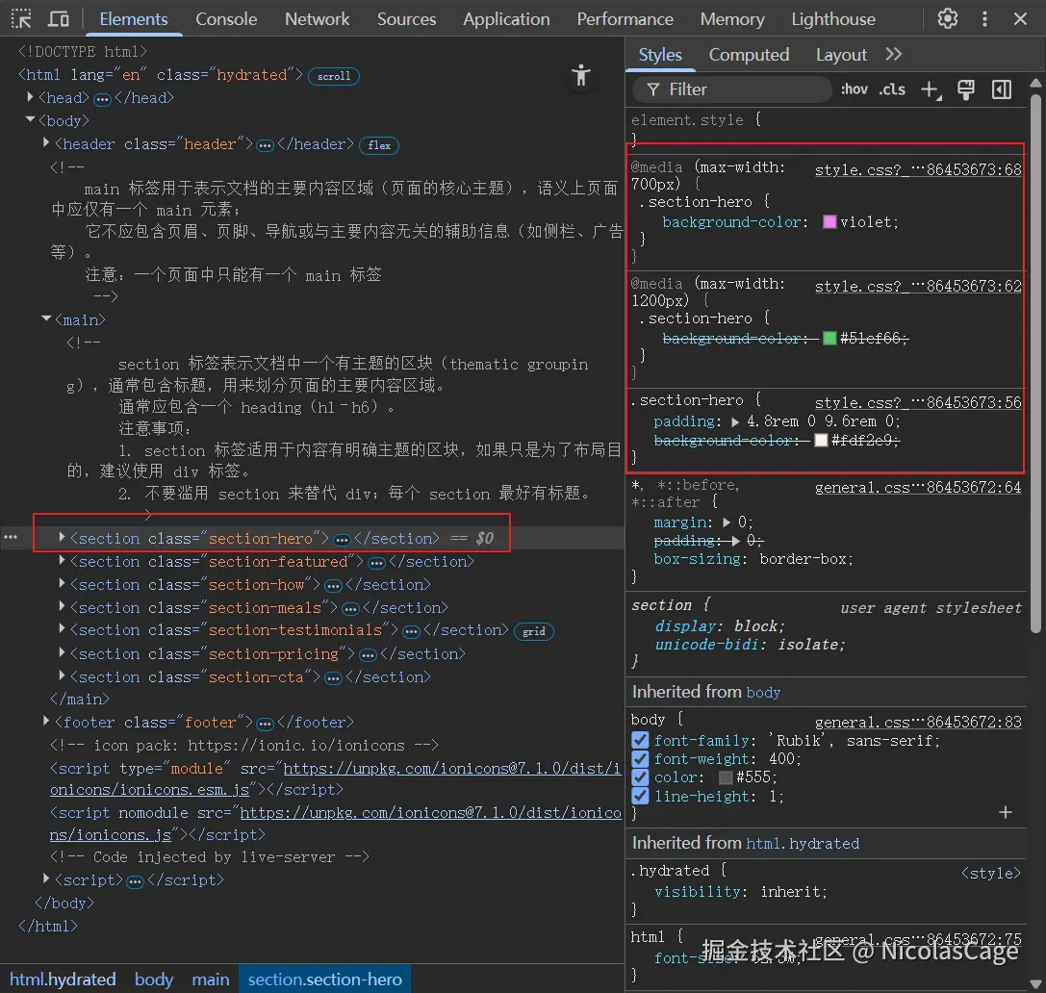Click the flex badge on header element
This screenshot has width=1046, height=993.
coord(379,145)
